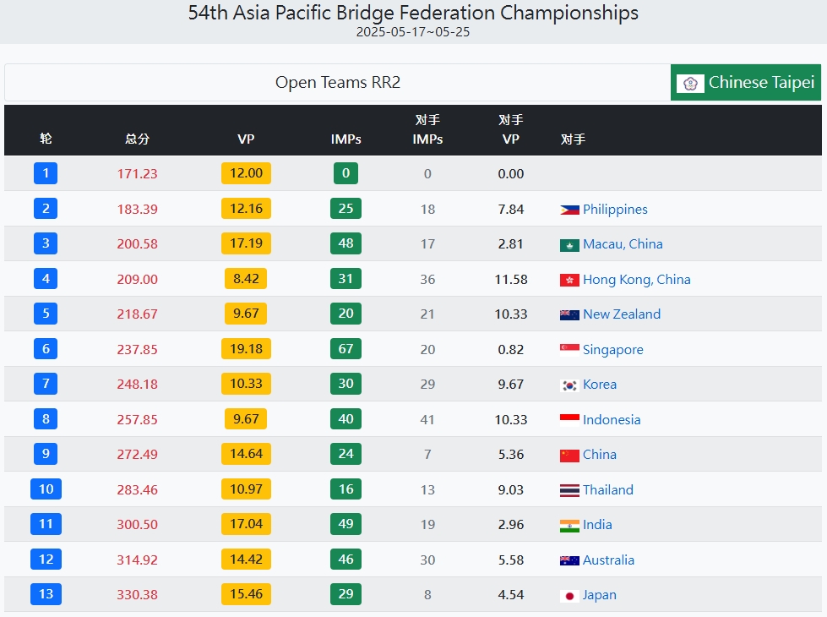
Task: Select the round 1 badge
Action: [x=46, y=173]
